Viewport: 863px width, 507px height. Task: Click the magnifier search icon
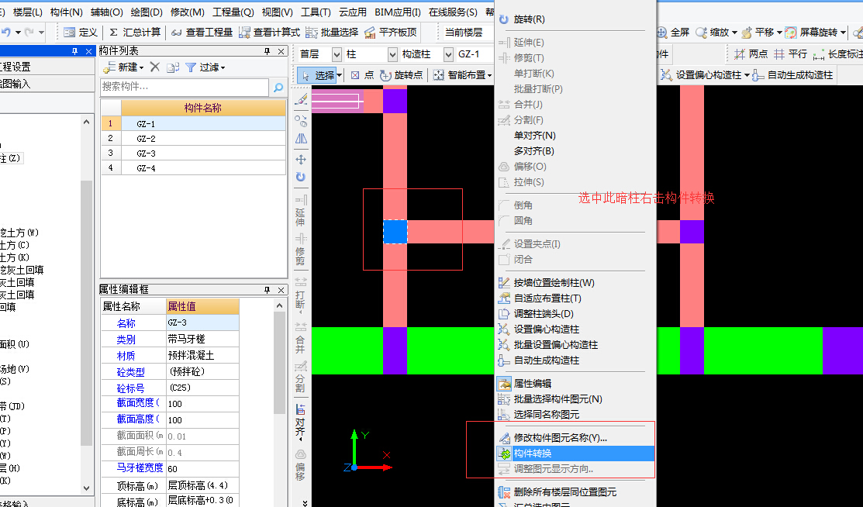coord(278,87)
